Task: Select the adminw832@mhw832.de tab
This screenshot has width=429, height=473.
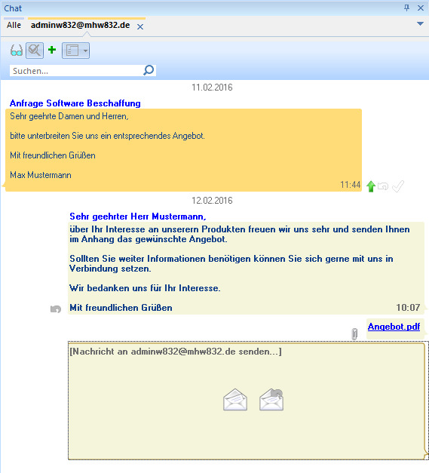Action: [x=80, y=25]
